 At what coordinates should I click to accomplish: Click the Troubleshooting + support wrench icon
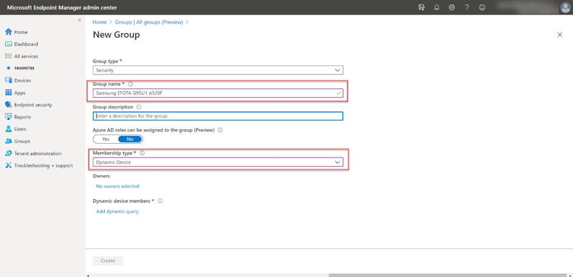(8, 165)
